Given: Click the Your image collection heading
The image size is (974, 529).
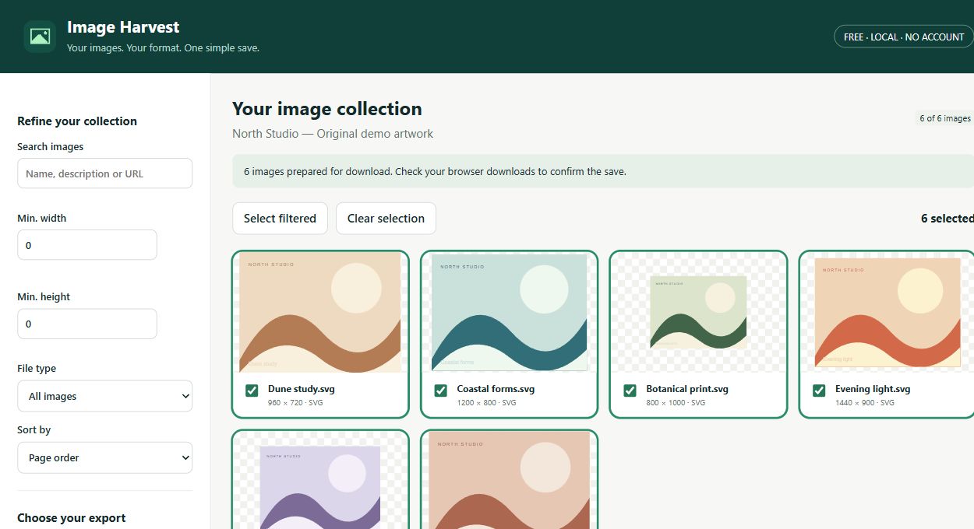Looking at the screenshot, I should [x=327, y=109].
